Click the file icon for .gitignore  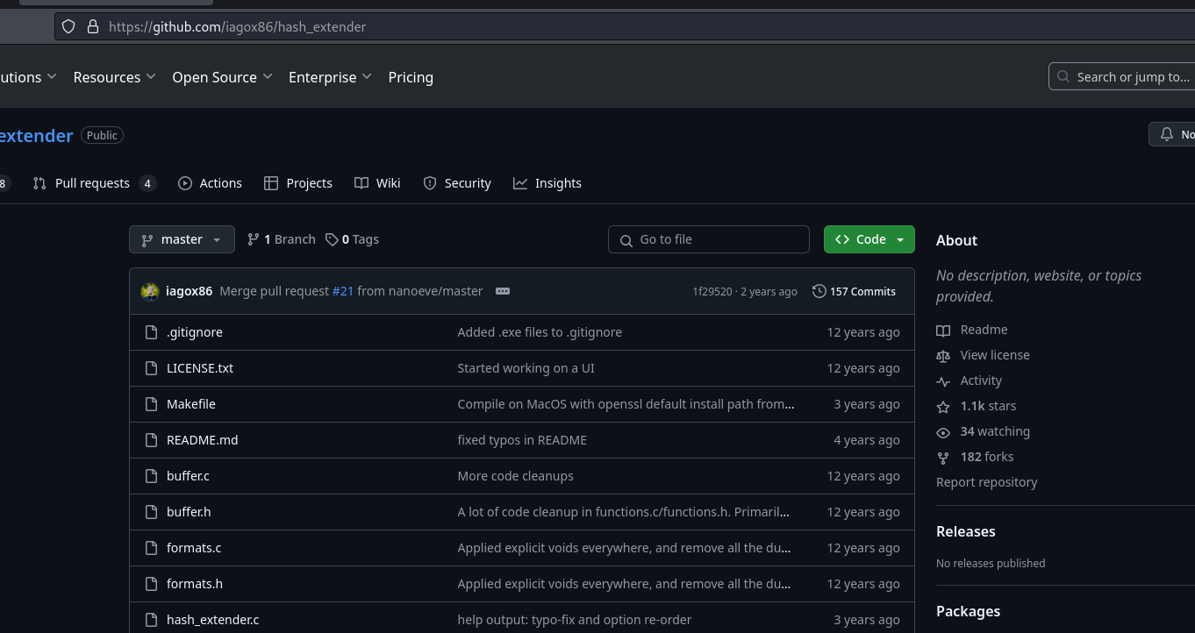pyautogui.click(x=151, y=332)
